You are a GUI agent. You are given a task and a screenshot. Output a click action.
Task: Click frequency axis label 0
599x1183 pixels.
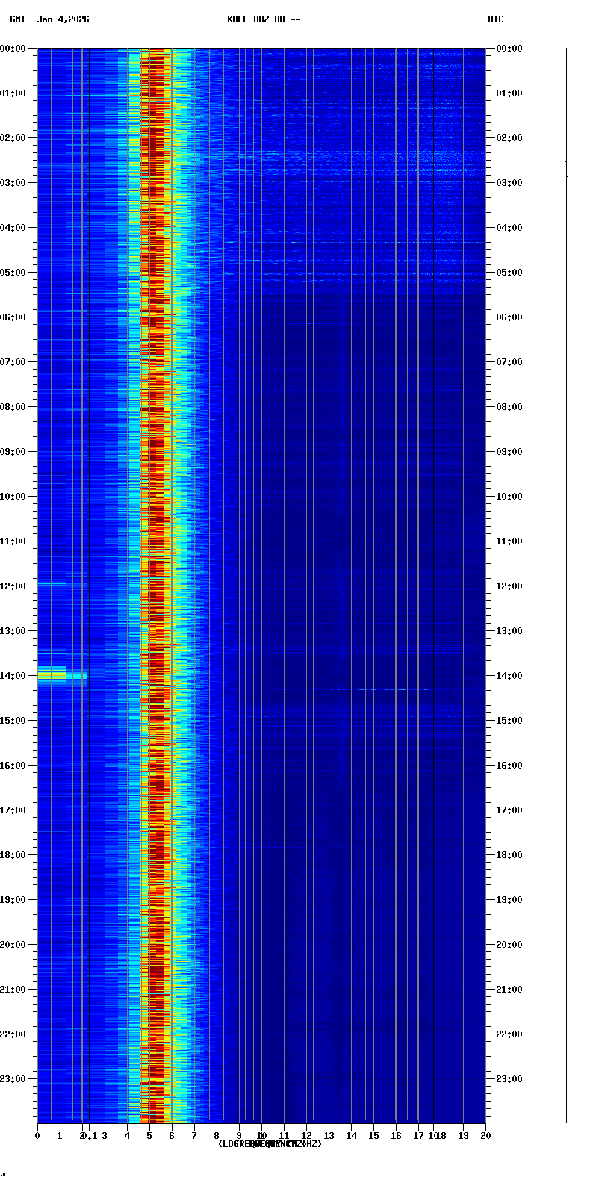click(x=37, y=1136)
